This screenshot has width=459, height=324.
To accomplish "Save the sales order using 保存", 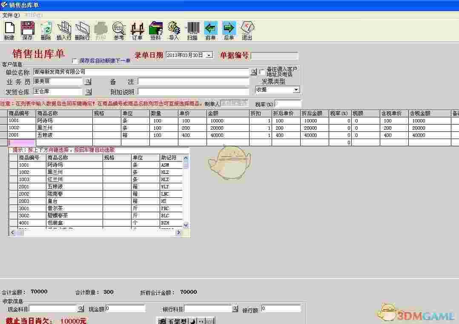I will click(27, 30).
